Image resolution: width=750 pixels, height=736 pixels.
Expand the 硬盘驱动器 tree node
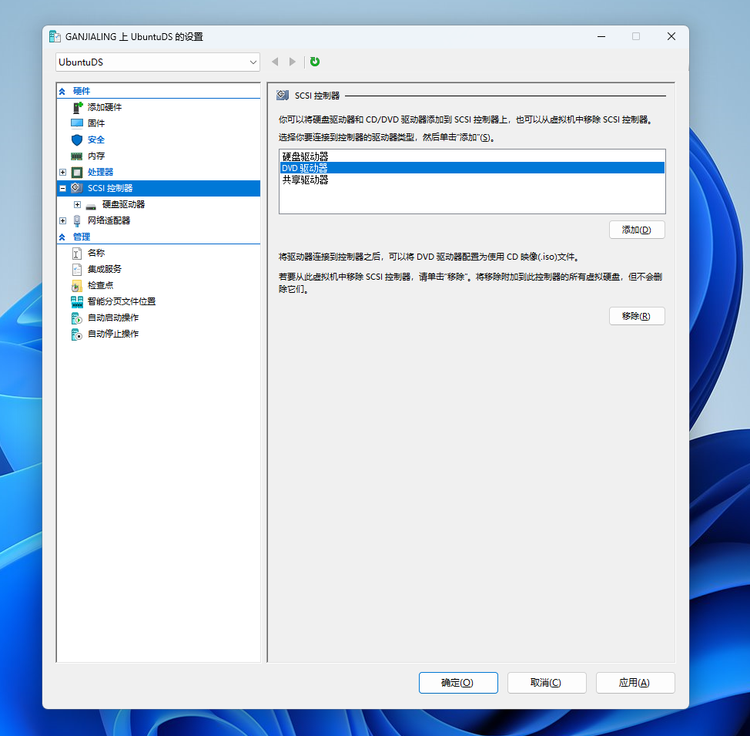click(x=78, y=204)
